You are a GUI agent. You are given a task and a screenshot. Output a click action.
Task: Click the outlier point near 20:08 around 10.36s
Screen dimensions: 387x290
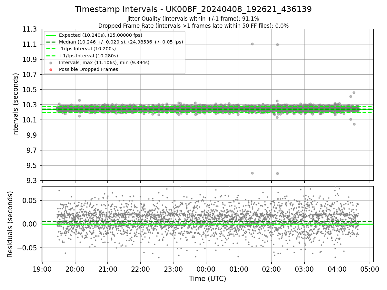79,100
